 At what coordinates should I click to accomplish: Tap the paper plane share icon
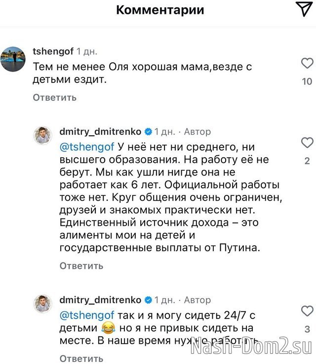click(x=304, y=9)
